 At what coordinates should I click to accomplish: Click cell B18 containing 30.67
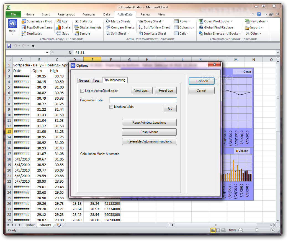39,159
